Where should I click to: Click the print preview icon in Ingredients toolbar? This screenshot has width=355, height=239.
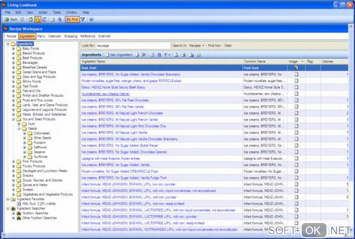[x=176, y=55]
